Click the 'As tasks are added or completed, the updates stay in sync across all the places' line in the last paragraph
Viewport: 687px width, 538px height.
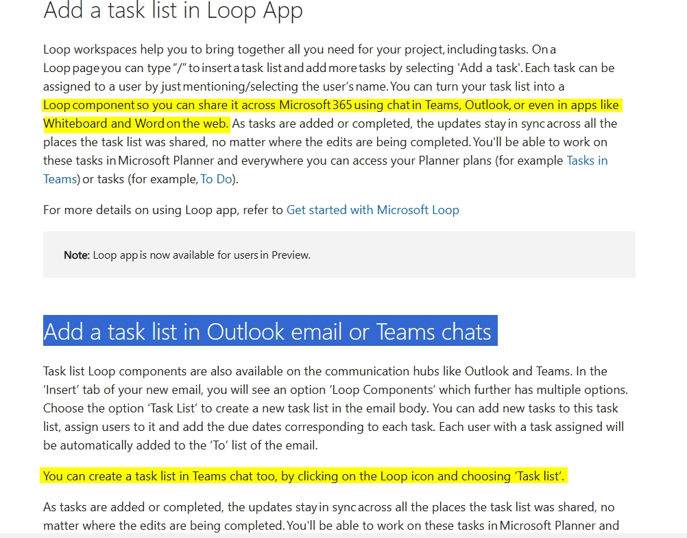click(328, 507)
